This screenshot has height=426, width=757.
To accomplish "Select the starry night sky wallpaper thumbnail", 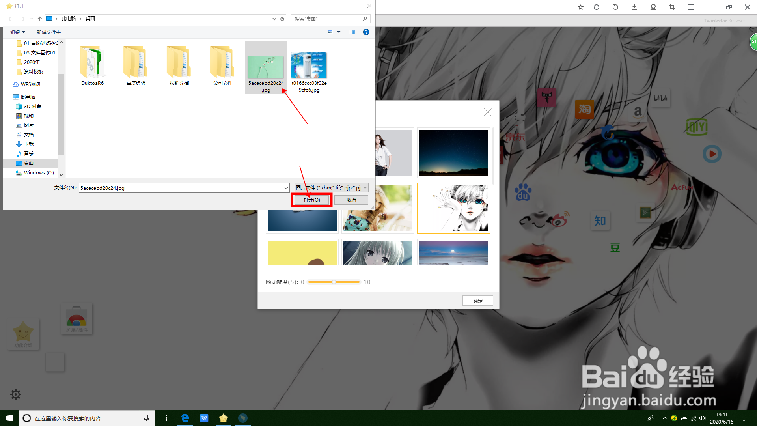I will [x=453, y=153].
